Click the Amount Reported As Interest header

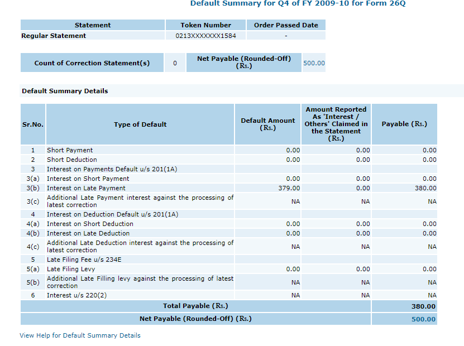coord(336,124)
